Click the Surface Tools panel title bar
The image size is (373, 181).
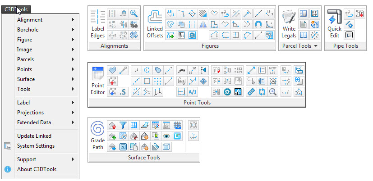pyautogui.click(x=144, y=158)
